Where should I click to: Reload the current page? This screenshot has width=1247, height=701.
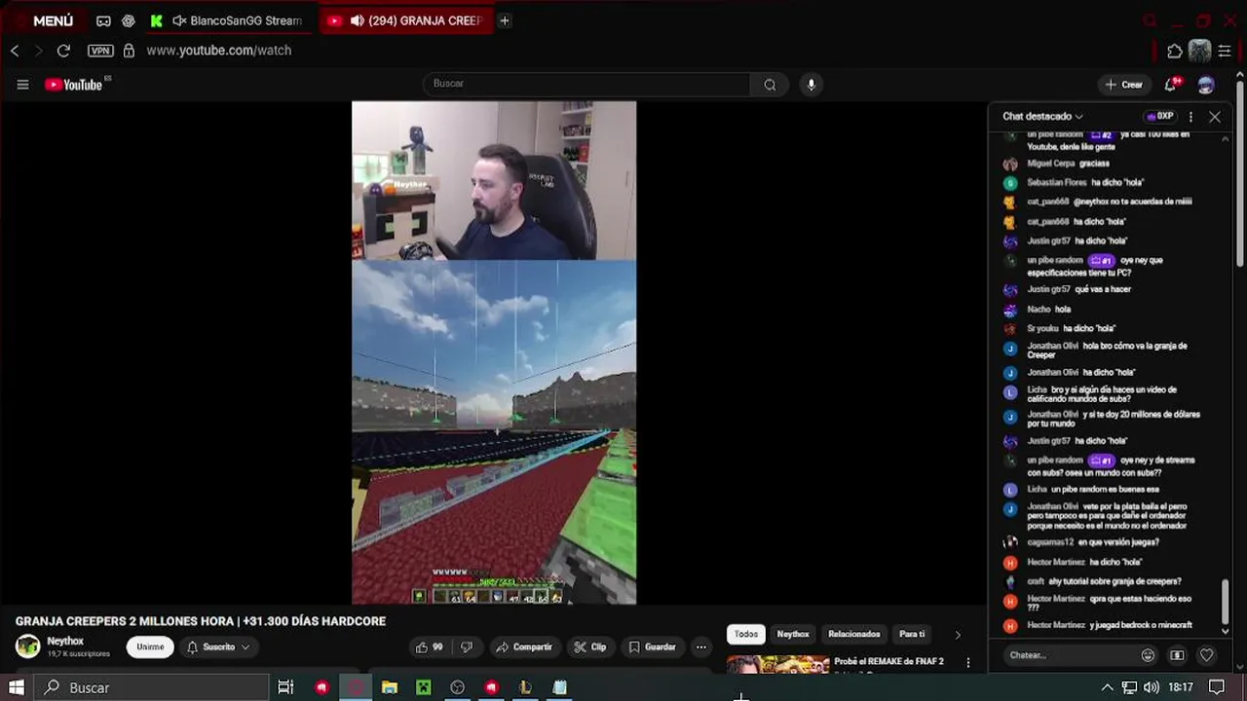(63, 51)
